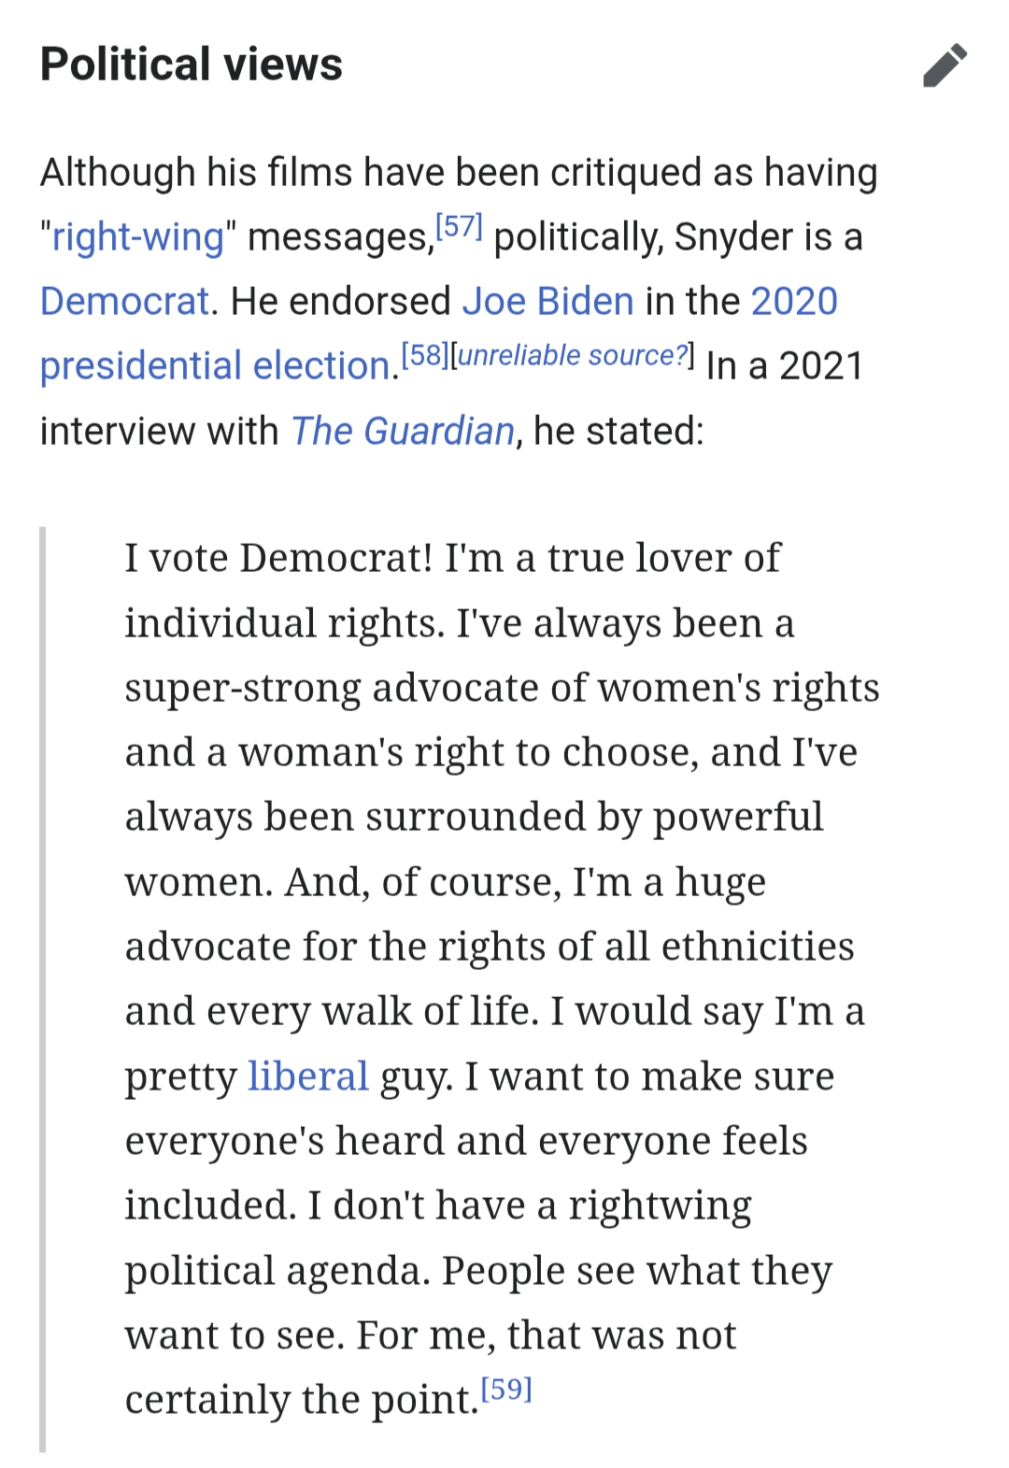The height and width of the screenshot is (1468, 1009).
Task: Click the "I vote Democrat!" sentence
Action: point(278,559)
